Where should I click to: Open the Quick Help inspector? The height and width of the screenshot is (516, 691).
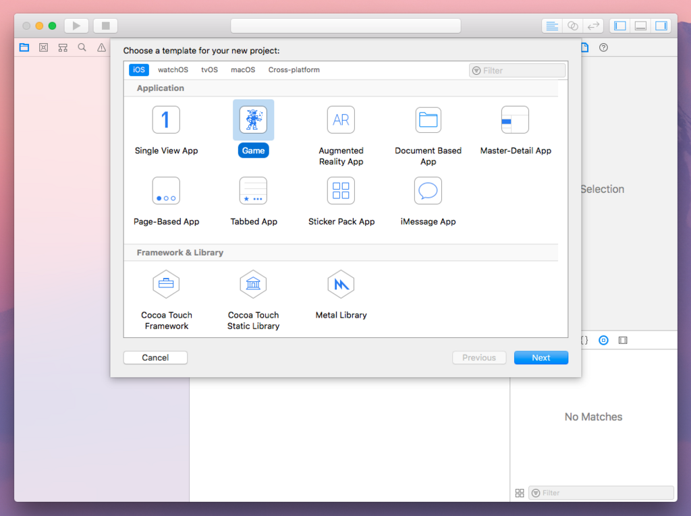point(604,48)
